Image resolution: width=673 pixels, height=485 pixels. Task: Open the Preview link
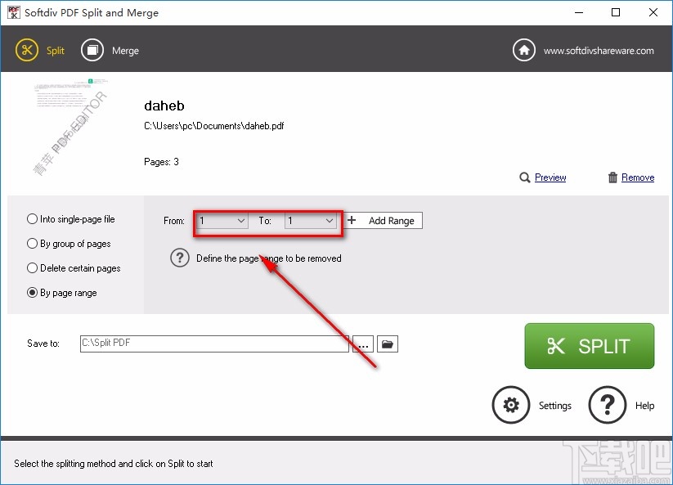[550, 177]
